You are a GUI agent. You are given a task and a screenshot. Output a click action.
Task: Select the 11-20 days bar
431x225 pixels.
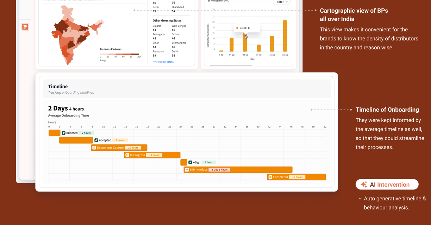tap(231, 45)
